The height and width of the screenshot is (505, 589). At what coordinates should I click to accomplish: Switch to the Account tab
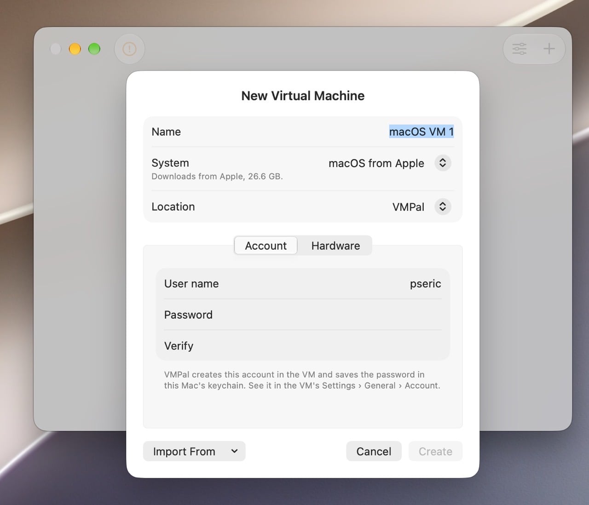pos(266,246)
